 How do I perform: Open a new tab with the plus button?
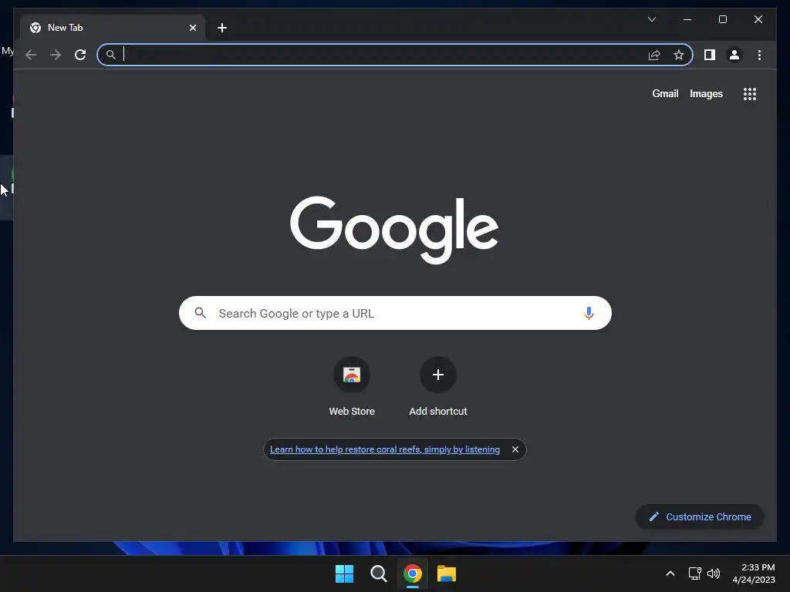[x=222, y=28]
